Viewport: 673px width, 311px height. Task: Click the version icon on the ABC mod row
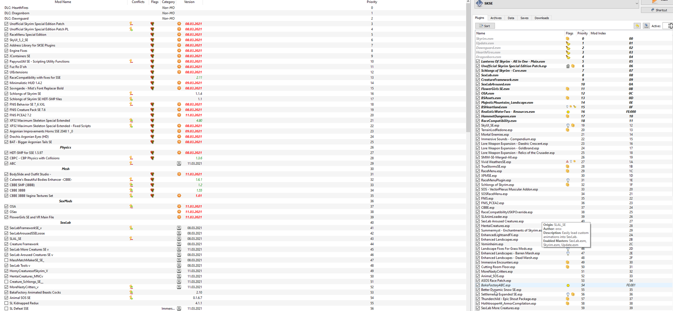179,164
